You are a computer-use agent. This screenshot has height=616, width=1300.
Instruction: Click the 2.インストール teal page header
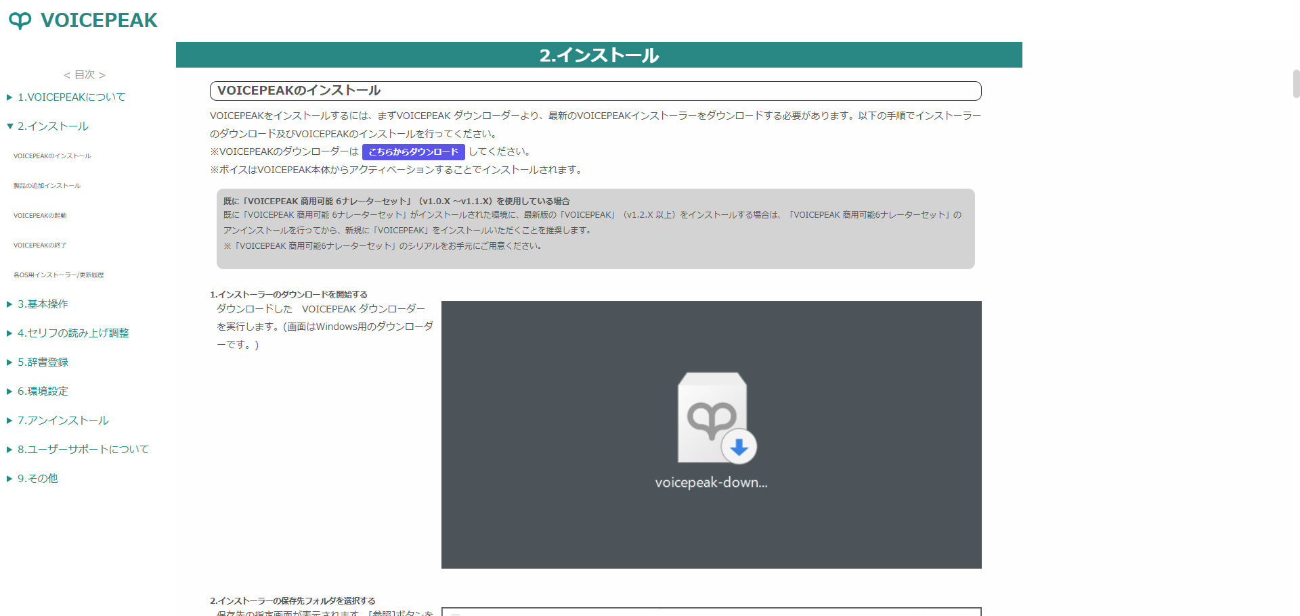coord(599,55)
